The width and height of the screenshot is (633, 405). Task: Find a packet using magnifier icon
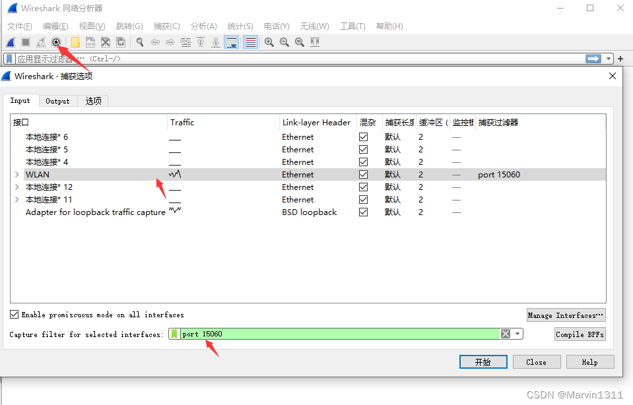click(140, 42)
